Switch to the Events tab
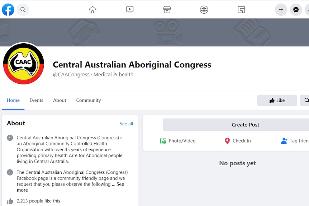The width and height of the screenshot is (309, 206). coord(37,100)
